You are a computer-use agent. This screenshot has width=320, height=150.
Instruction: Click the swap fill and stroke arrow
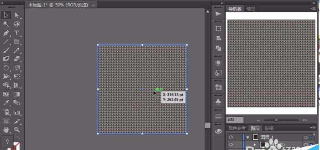pyautogui.click(x=18, y=138)
